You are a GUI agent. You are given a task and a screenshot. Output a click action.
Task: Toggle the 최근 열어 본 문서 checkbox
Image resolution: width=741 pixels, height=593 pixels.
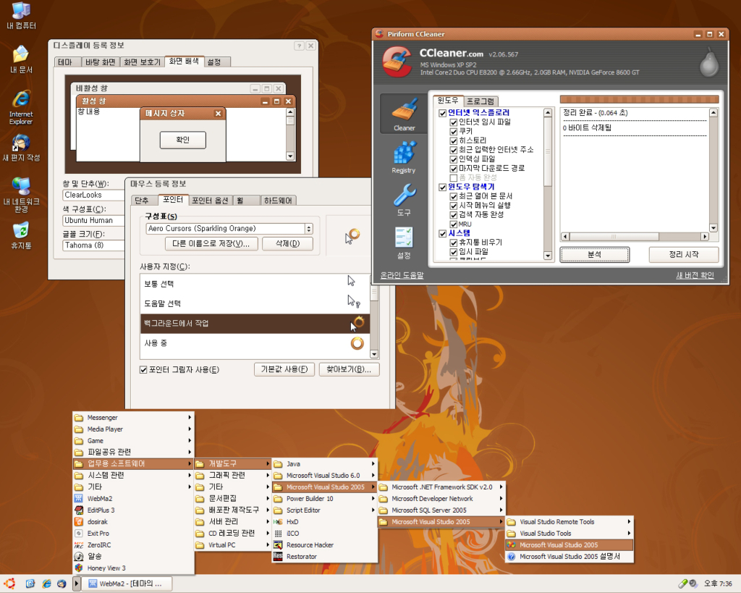point(453,196)
